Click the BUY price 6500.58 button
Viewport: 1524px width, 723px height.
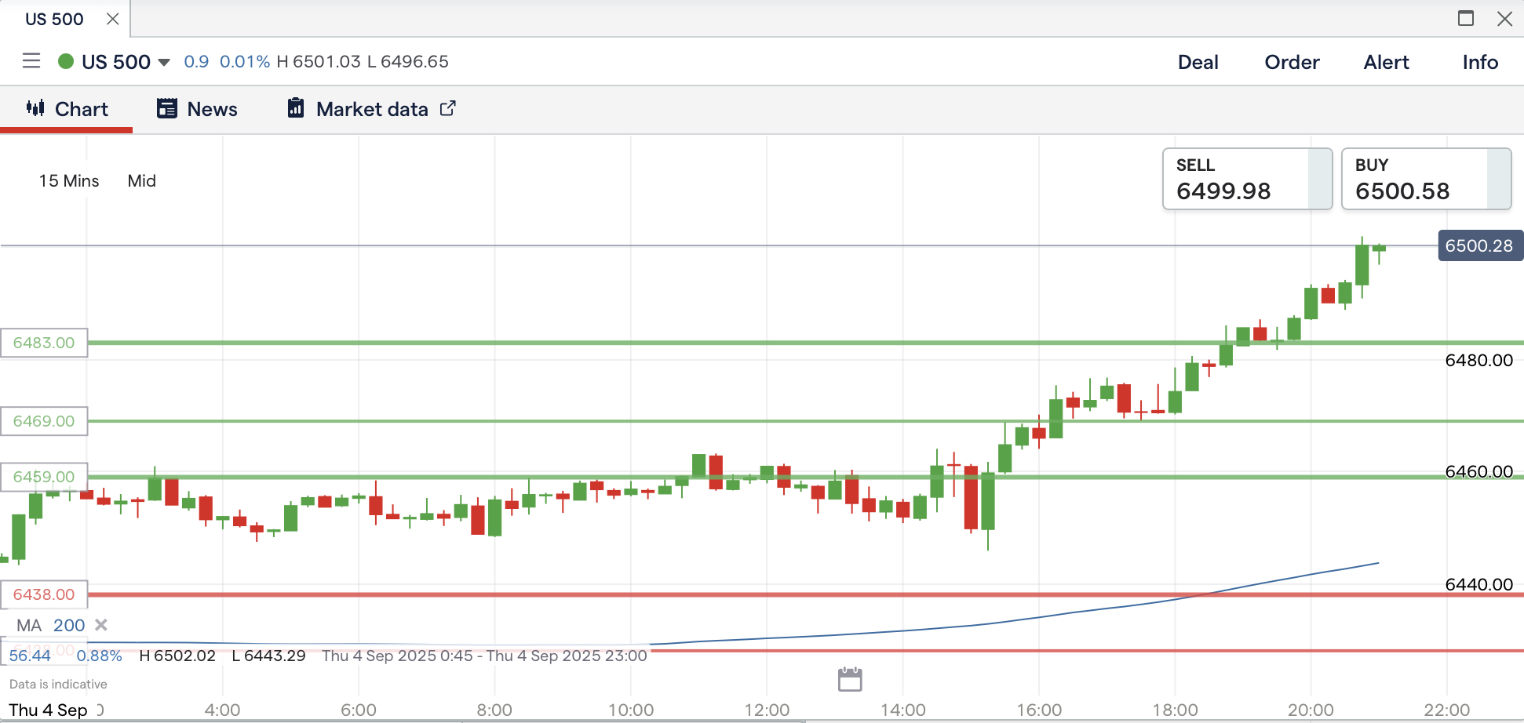point(1425,180)
